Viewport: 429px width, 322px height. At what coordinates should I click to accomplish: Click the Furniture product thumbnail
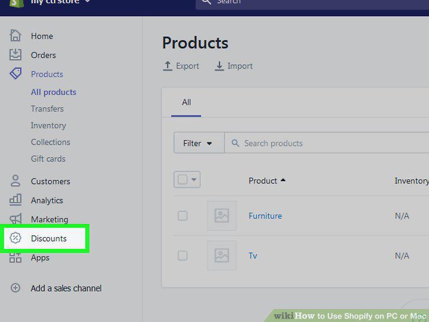click(x=222, y=216)
